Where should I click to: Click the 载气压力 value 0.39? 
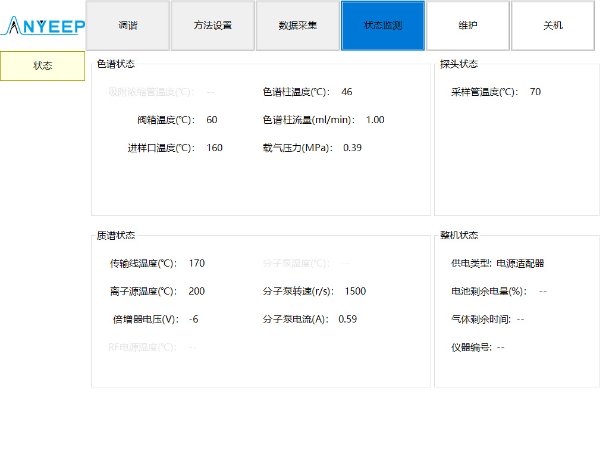[352, 148]
